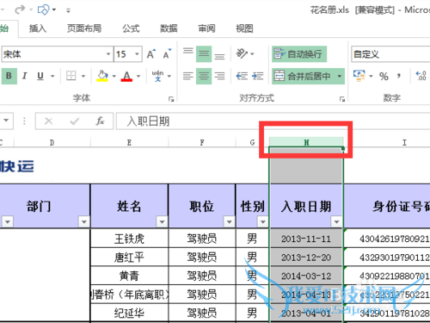Decrease font size with small A icon
Screen dimensions: 430x323
(x=167, y=53)
